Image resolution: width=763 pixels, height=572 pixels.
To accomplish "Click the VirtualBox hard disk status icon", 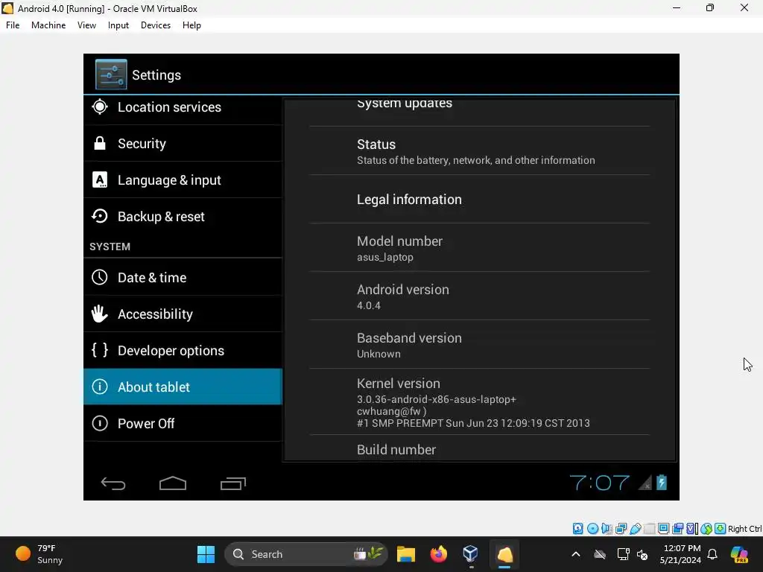I will (x=577, y=529).
